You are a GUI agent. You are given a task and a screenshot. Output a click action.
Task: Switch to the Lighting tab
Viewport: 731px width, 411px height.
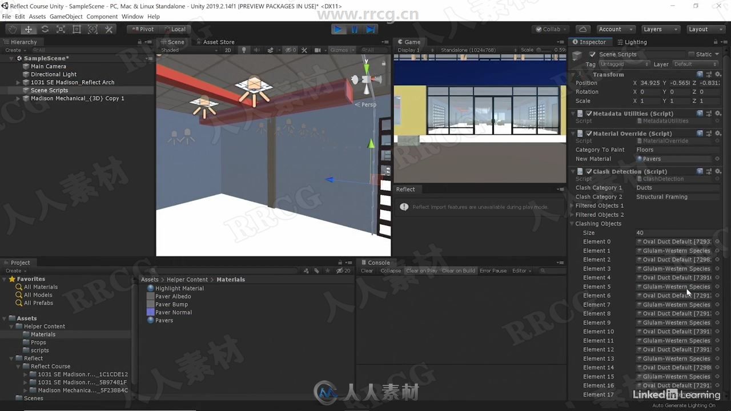632,42
